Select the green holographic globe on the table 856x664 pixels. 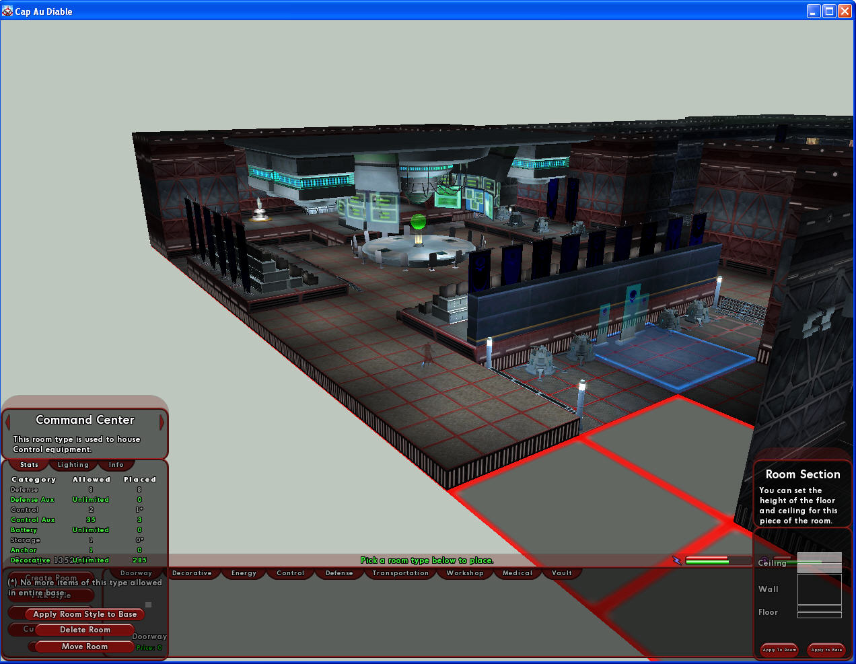coord(419,221)
